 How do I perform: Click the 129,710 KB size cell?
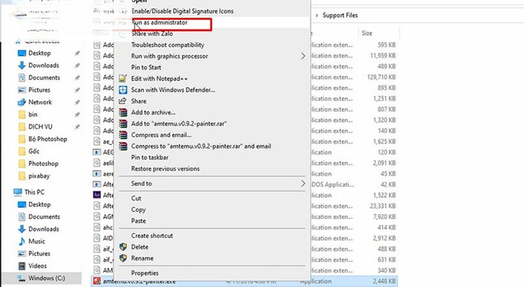pos(381,77)
